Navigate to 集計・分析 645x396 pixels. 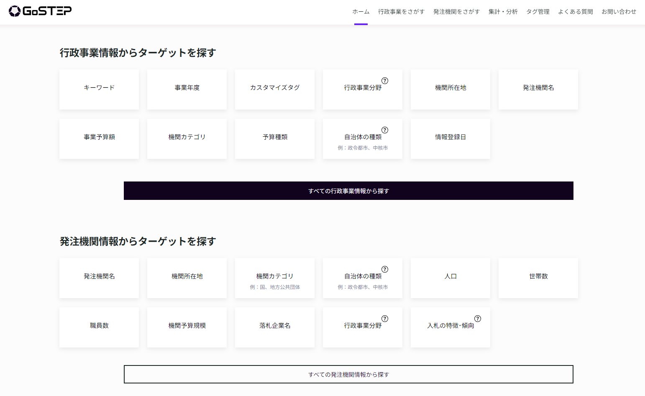[x=503, y=11]
